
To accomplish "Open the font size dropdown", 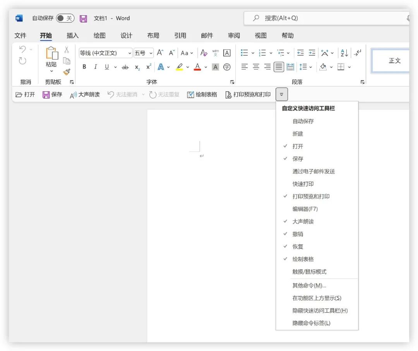I will [150, 53].
